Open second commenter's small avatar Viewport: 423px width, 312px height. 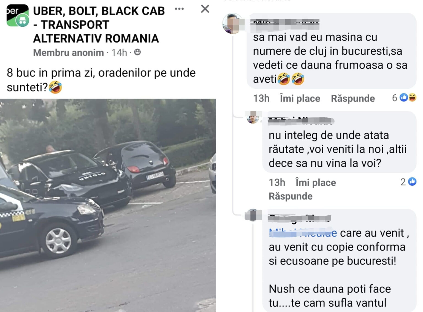(253, 117)
